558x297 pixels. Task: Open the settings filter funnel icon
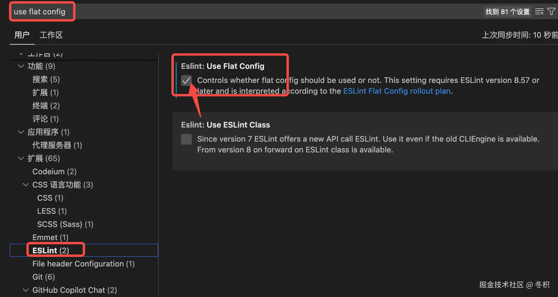[x=551, y=12]
